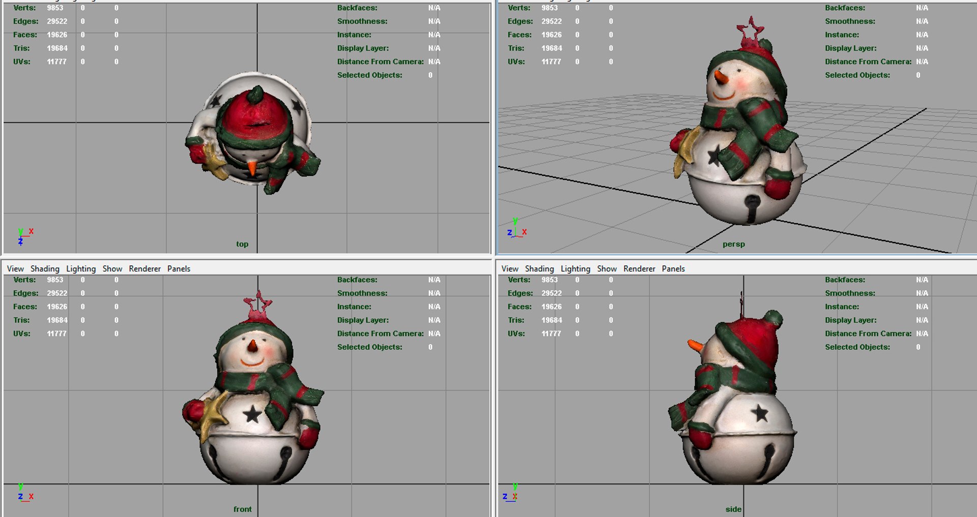Click 'Verts:' label in the top view
Screen dimensions: 977x517
coord(24,8)
